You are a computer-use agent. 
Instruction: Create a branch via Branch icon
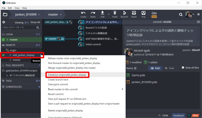124,13
